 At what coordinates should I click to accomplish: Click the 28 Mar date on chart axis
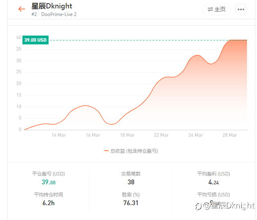pyautogui.click(x=230, y=135)
